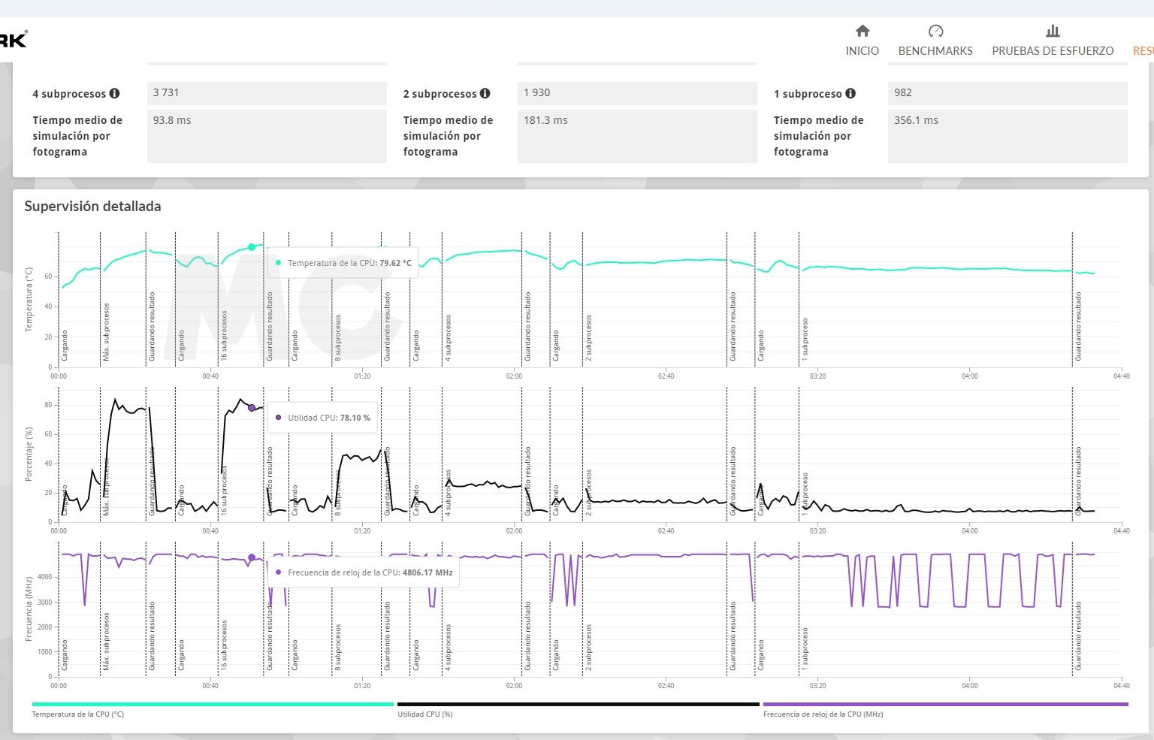Click the Inicio home icon
This screenshot has height=740, width=1154.
(x=862, y=31)
